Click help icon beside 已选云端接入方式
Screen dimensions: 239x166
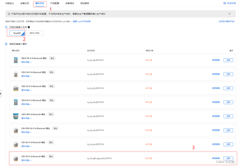tap(29, 27)
